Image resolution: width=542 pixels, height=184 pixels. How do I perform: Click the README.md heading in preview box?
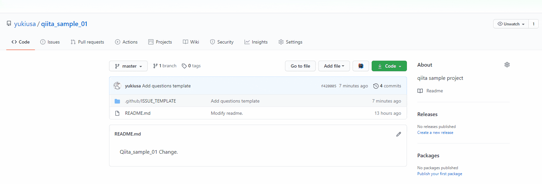(x=128, y=134)
